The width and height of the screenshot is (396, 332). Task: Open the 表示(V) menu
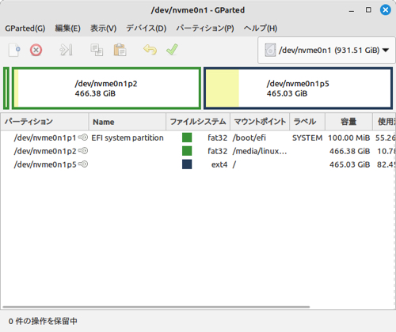pos(103,28)
